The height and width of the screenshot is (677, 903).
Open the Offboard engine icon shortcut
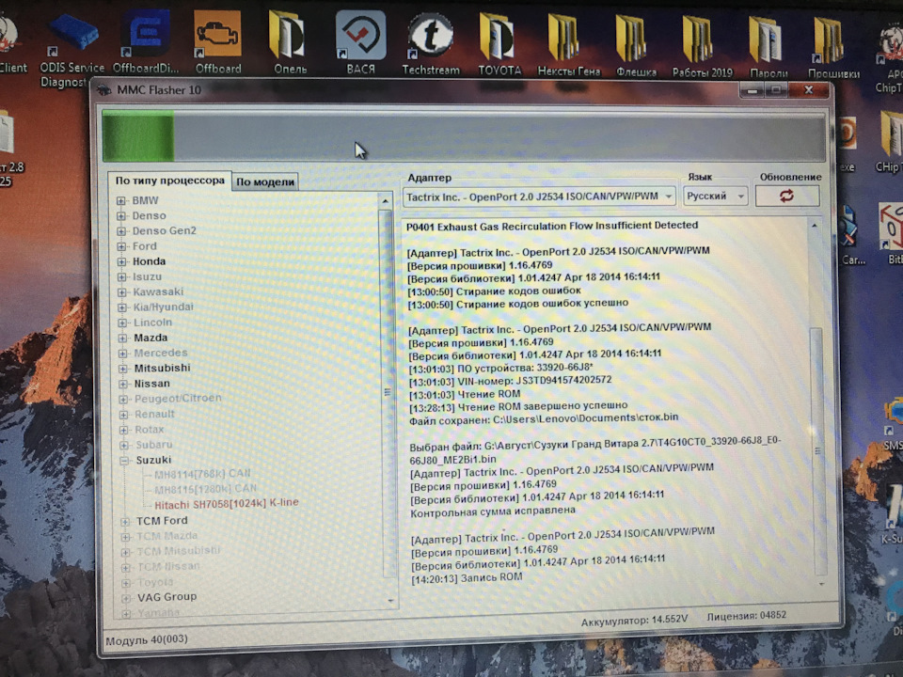217,42
